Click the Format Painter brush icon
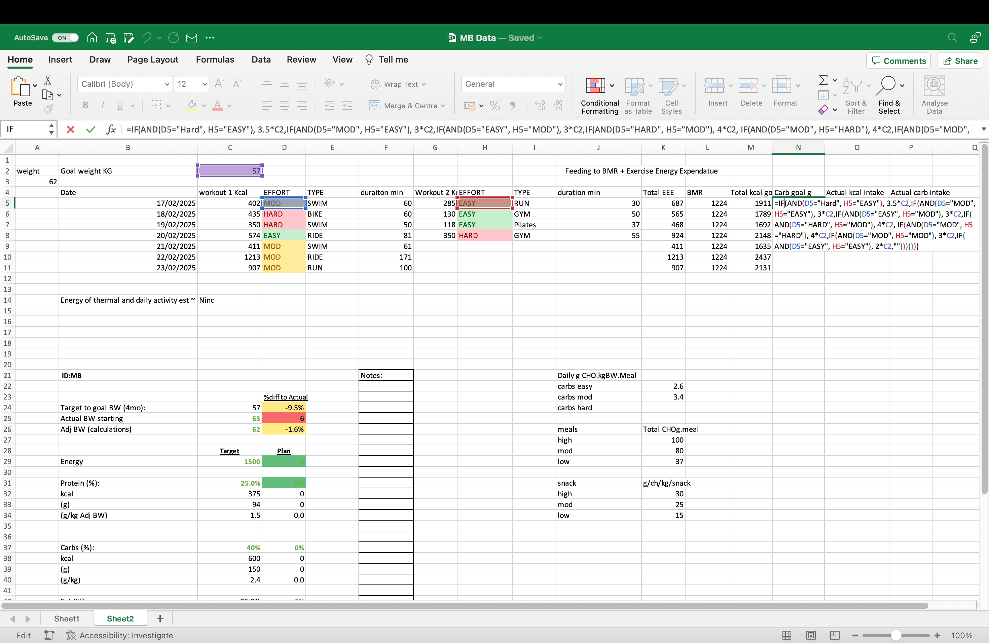The image size is (989, 643). 48,110
